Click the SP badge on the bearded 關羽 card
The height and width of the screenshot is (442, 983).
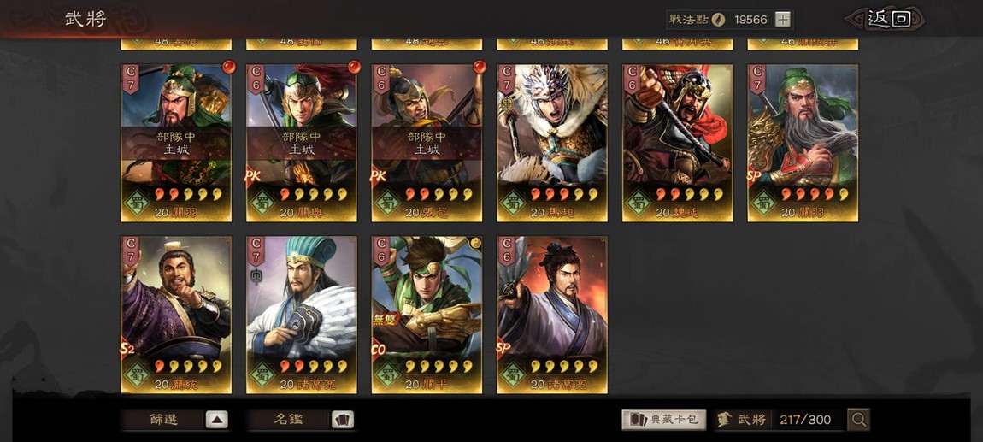[754, 177]
